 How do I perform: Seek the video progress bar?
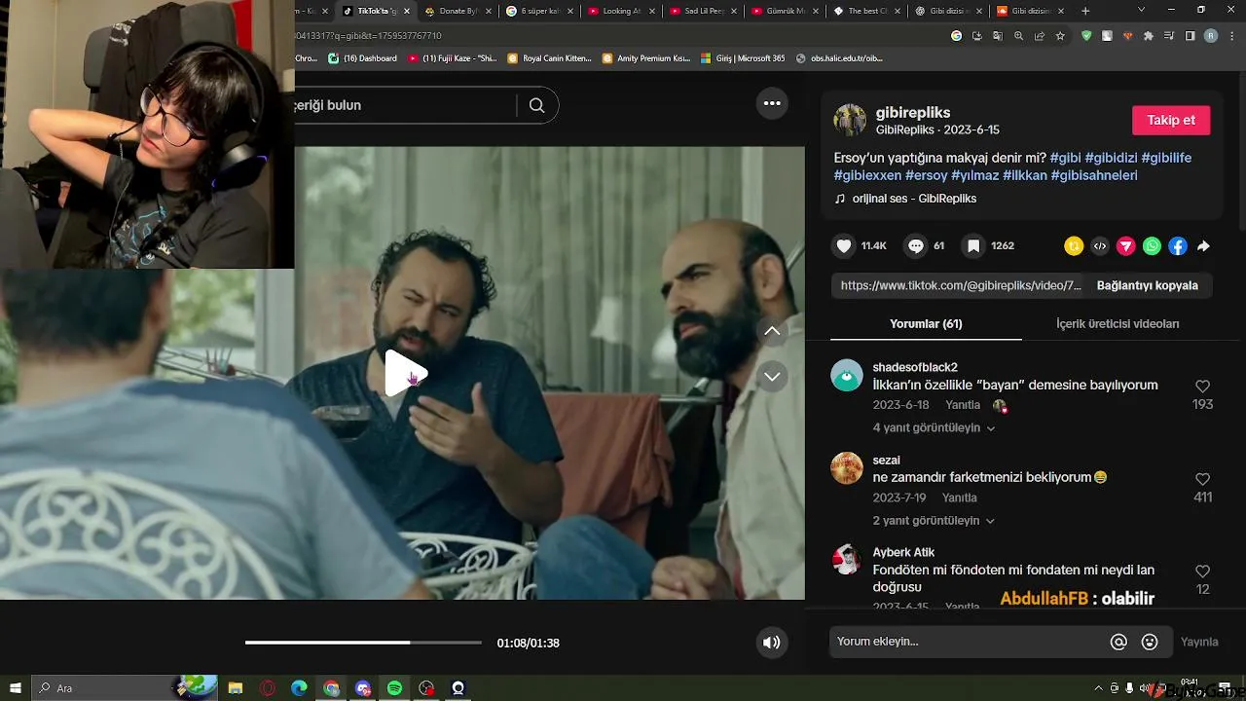click(x=363, y=643)
